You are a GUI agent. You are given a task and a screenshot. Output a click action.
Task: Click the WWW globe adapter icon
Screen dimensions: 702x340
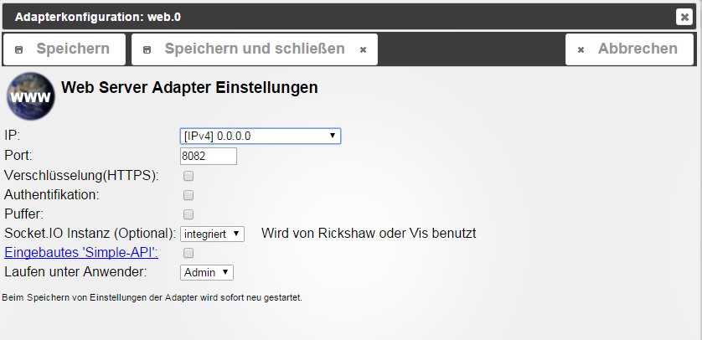31,97
